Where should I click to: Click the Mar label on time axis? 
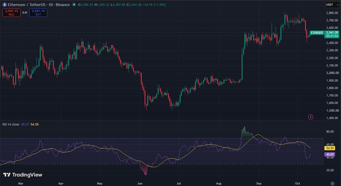(x=20, y=183)
